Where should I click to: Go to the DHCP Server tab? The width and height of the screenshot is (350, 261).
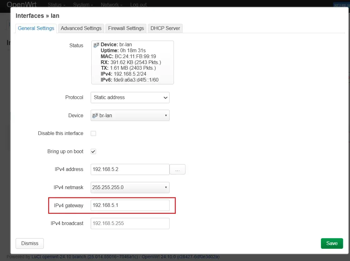click(165, 28)
